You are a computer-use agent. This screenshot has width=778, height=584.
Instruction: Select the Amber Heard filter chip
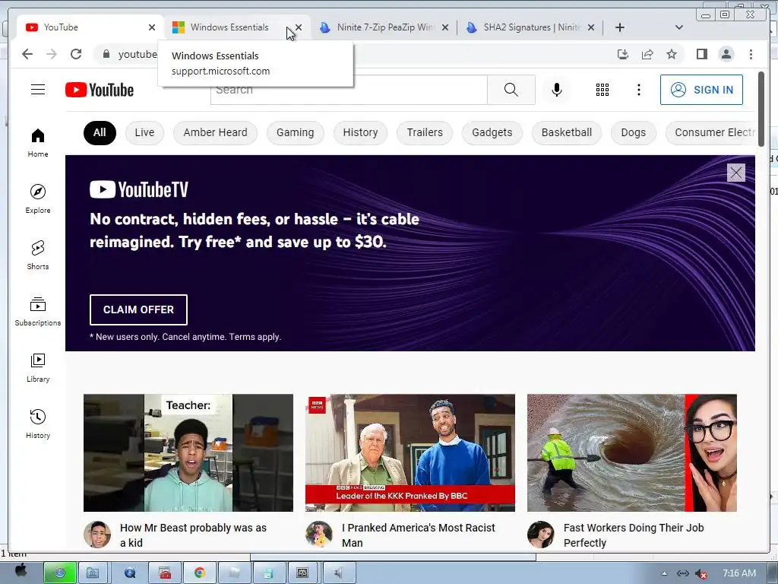pyautogui.click(x=215, y=132)
